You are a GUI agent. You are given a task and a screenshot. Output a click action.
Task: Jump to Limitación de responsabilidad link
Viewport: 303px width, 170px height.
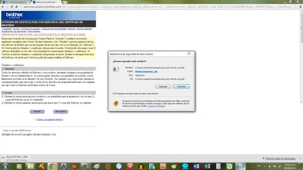[54, 29]
